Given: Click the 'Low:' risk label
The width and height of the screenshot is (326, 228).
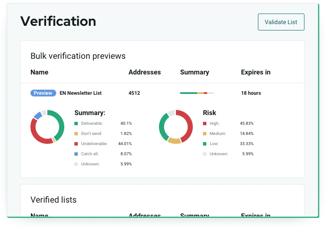Looking at the screenshot, I should (214, 144).
